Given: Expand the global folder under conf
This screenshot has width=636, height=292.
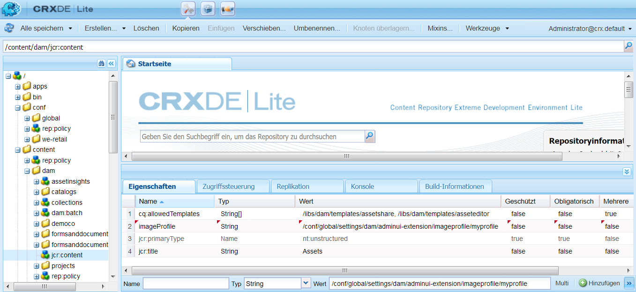Looking at the screenshot, I should coord(27,118).
